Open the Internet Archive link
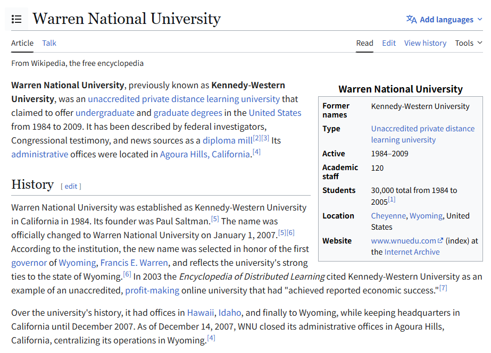This screenshot has height=353, width=491. click(x=412, y=252)
